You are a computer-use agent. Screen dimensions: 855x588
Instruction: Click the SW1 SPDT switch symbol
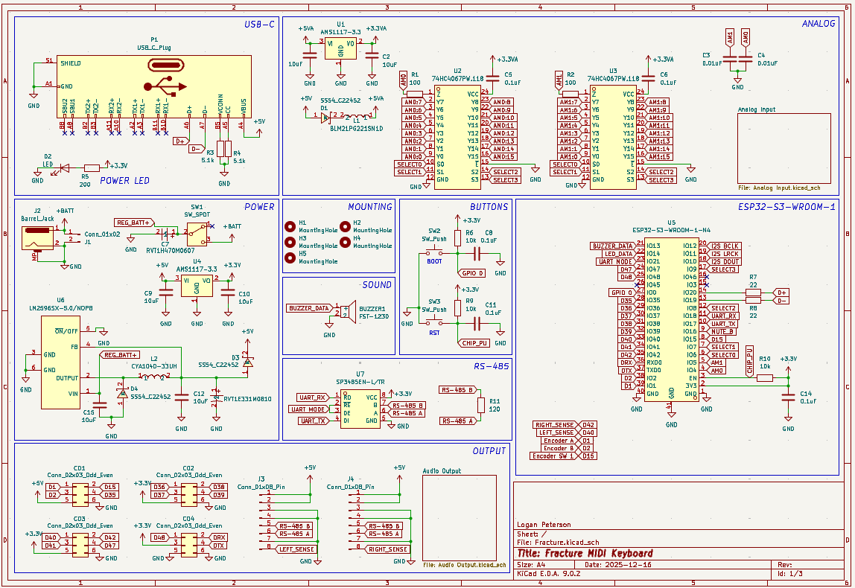pos(197,234)
